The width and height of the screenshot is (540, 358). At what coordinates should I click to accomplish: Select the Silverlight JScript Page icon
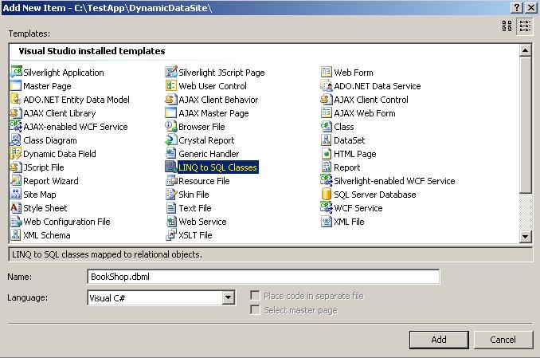(171, 72)
